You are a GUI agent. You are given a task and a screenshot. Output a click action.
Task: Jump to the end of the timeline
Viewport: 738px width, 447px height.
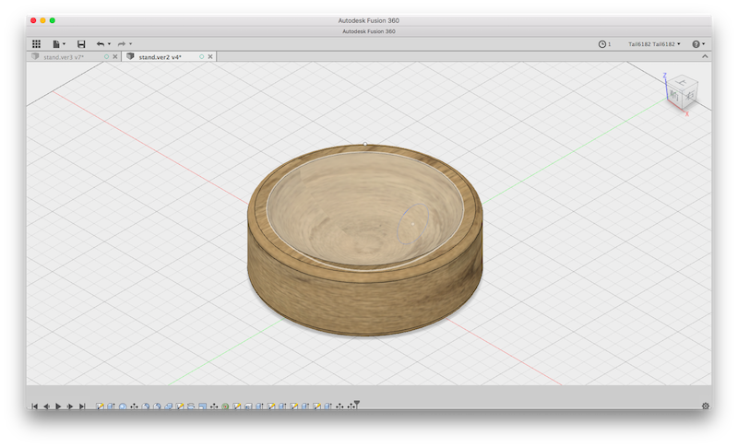click(x=82, y=406)
